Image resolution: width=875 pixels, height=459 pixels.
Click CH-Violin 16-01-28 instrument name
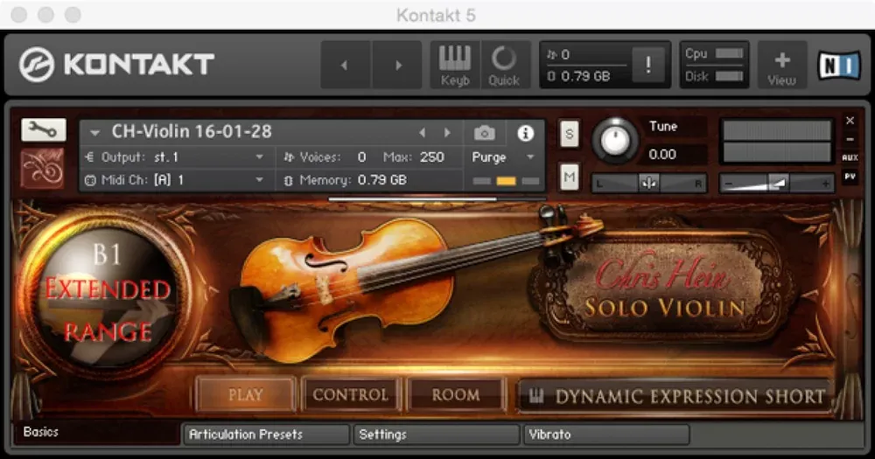192,132
